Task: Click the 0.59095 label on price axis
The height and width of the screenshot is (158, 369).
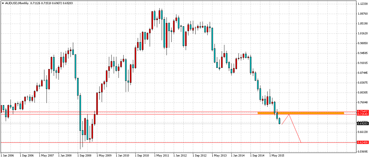Action: tap(362, 151)
